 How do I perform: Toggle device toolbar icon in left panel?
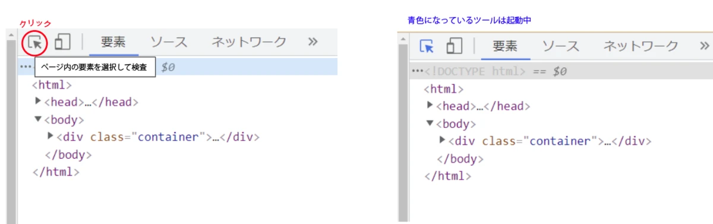pyautogui.click(x=62, y=42)
